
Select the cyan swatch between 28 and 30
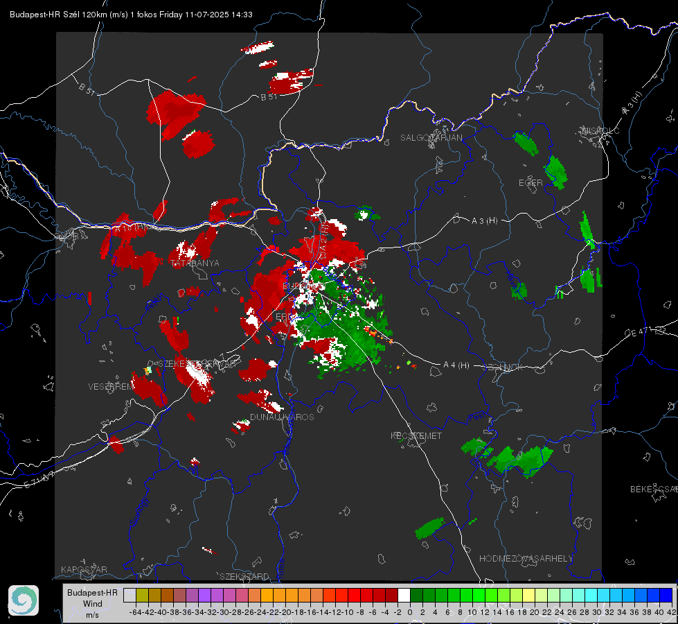591,595
